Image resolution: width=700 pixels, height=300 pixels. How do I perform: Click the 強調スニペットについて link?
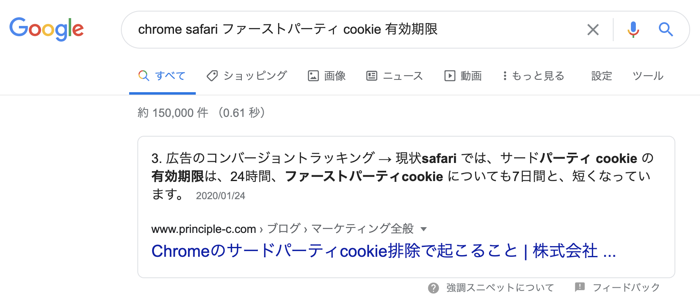[x=500, y=288]
